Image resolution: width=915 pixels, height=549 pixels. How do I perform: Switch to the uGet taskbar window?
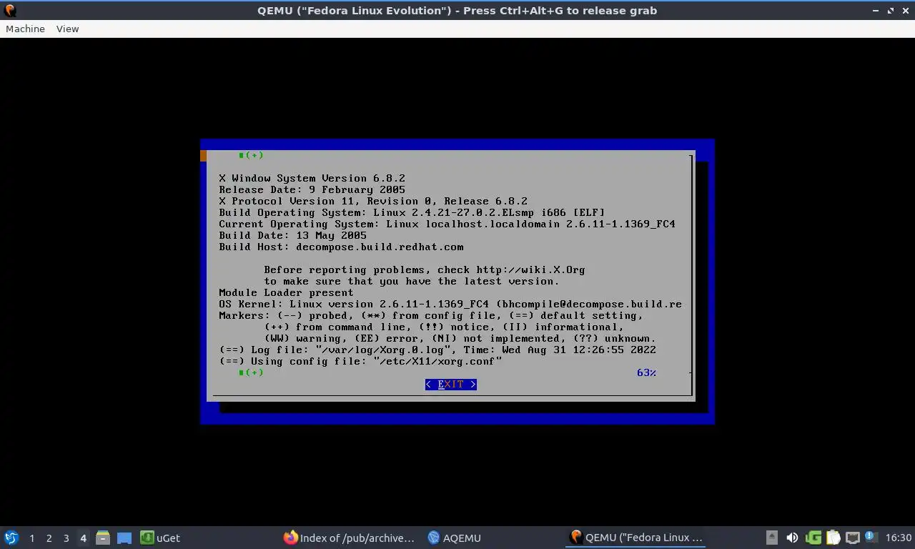(160, 538)
